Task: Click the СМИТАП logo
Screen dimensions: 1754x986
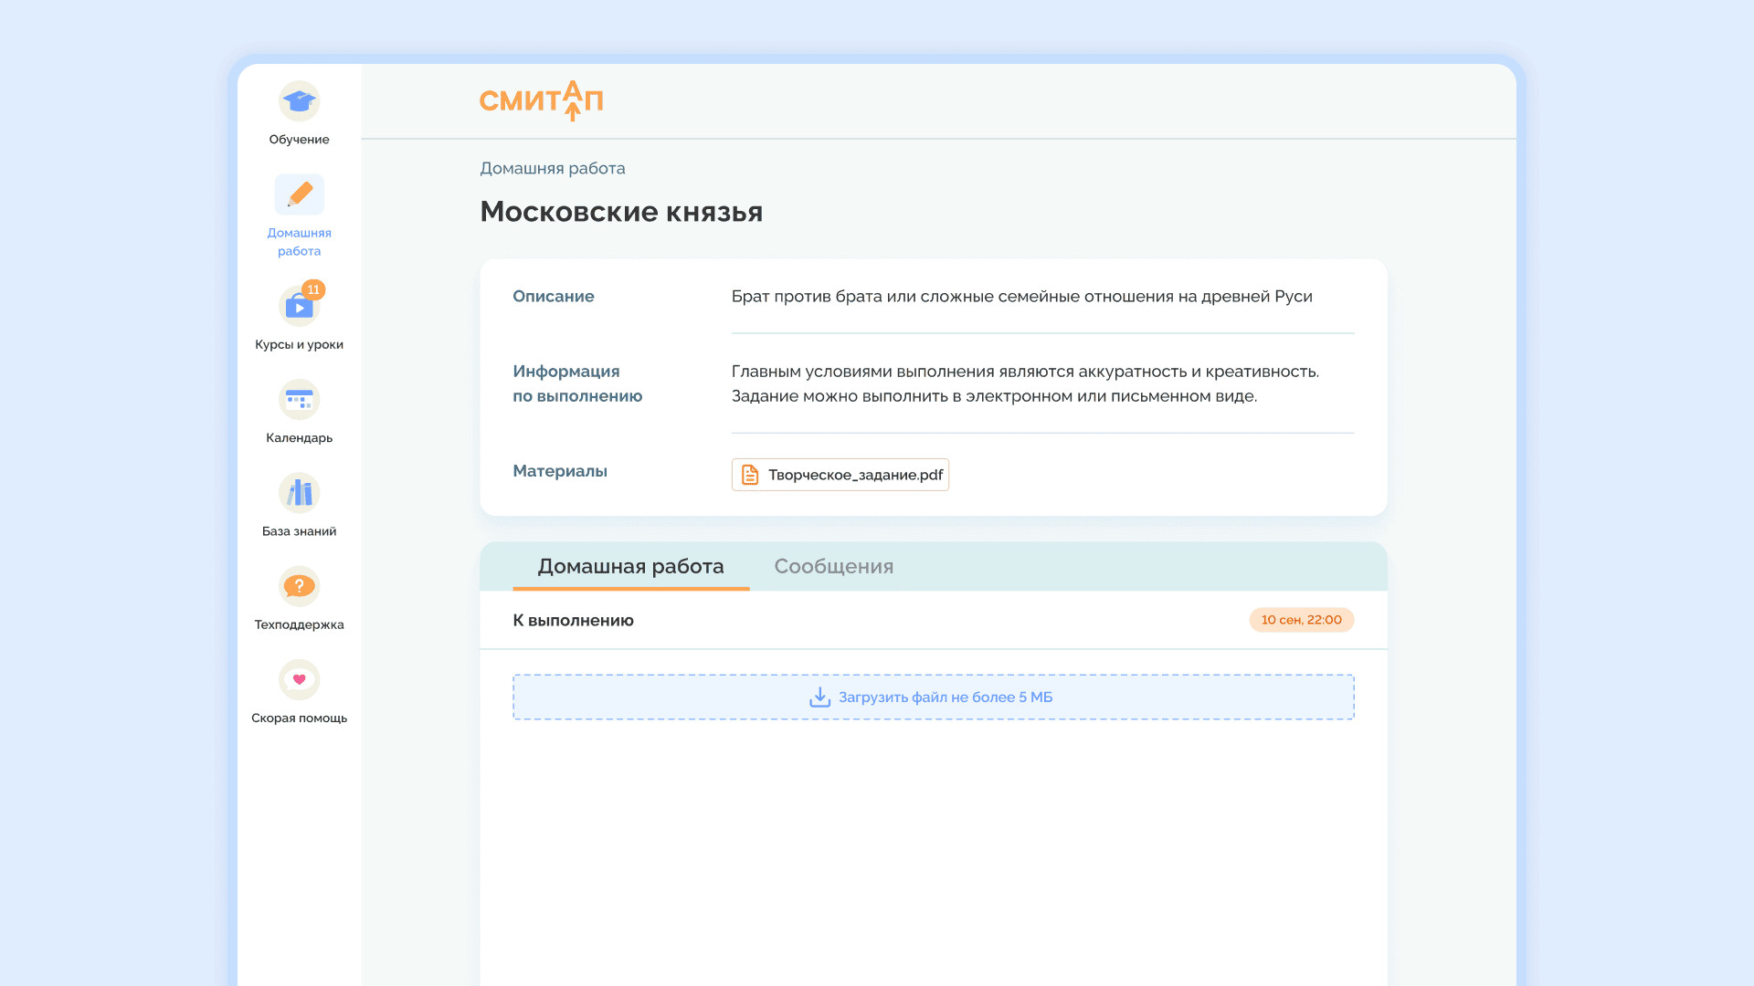Action: point(541,100)
